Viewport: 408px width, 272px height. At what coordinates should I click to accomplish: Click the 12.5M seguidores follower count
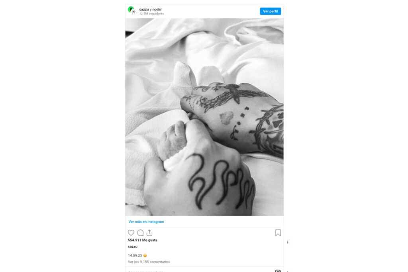coord(151,14)
